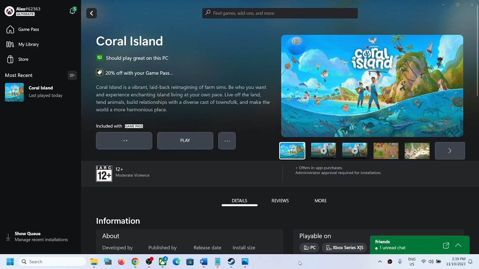Go back with the back arrow

91,13
